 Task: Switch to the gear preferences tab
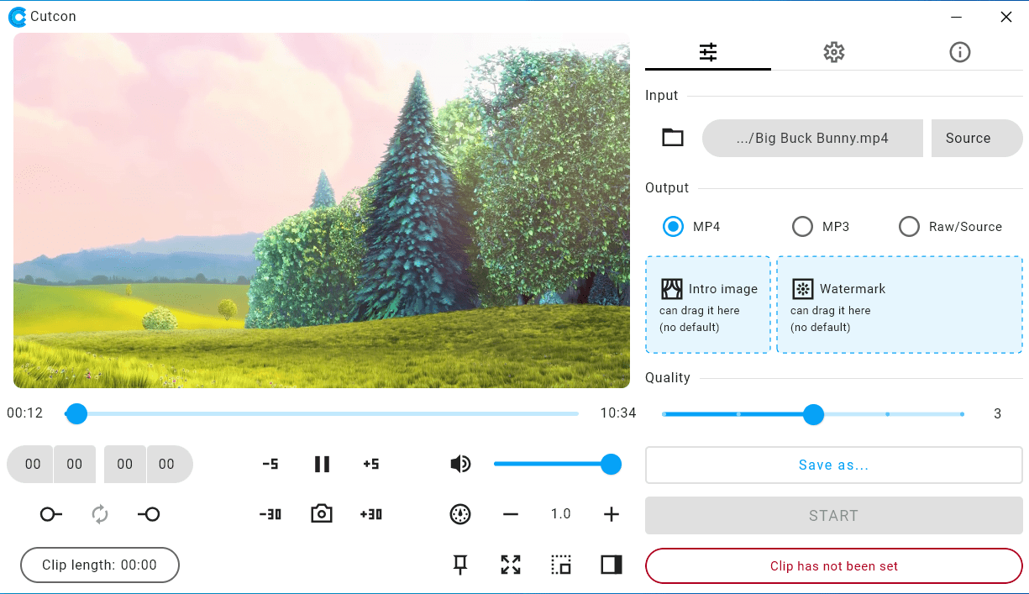click(833, 52)
